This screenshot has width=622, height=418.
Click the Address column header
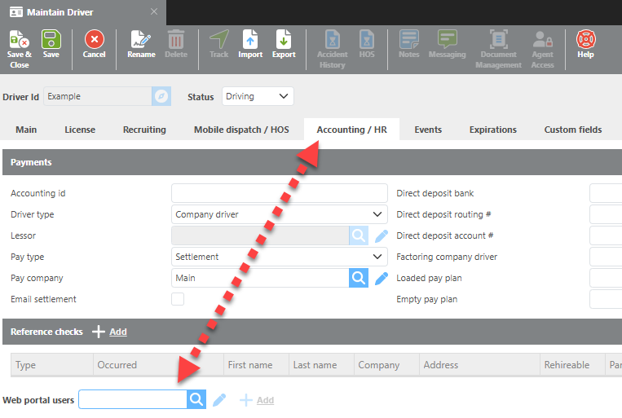(479, 364)
